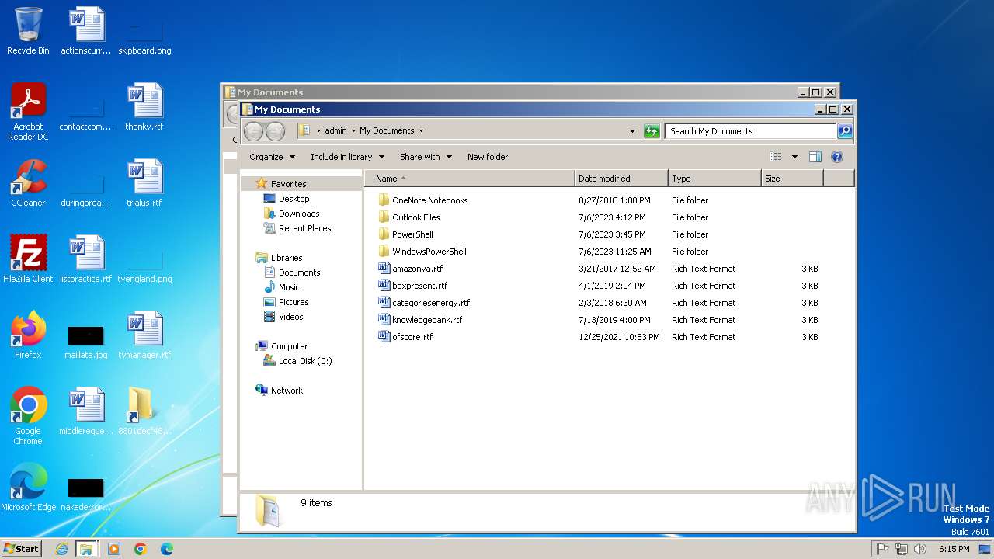
Task: Select the WindowsPowerShell folder
Action: click(422, 252)
